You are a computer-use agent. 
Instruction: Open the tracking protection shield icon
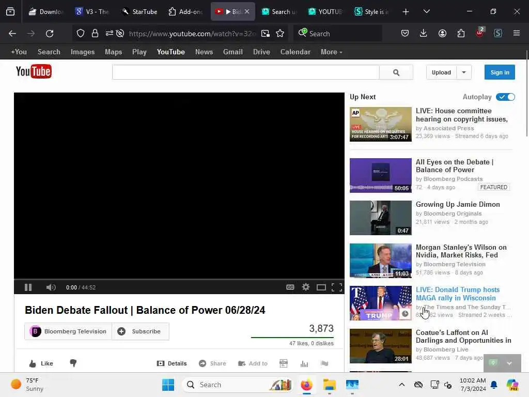click(x=80, y=34)
